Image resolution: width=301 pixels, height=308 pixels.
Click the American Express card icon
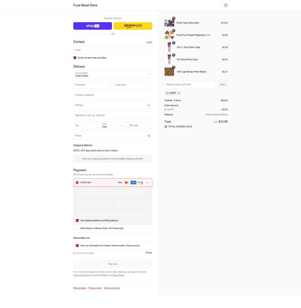coord(133,182)
